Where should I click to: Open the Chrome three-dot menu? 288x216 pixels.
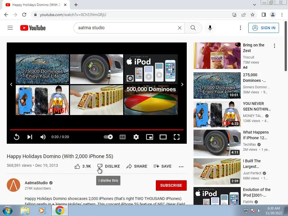coord(282,15)
